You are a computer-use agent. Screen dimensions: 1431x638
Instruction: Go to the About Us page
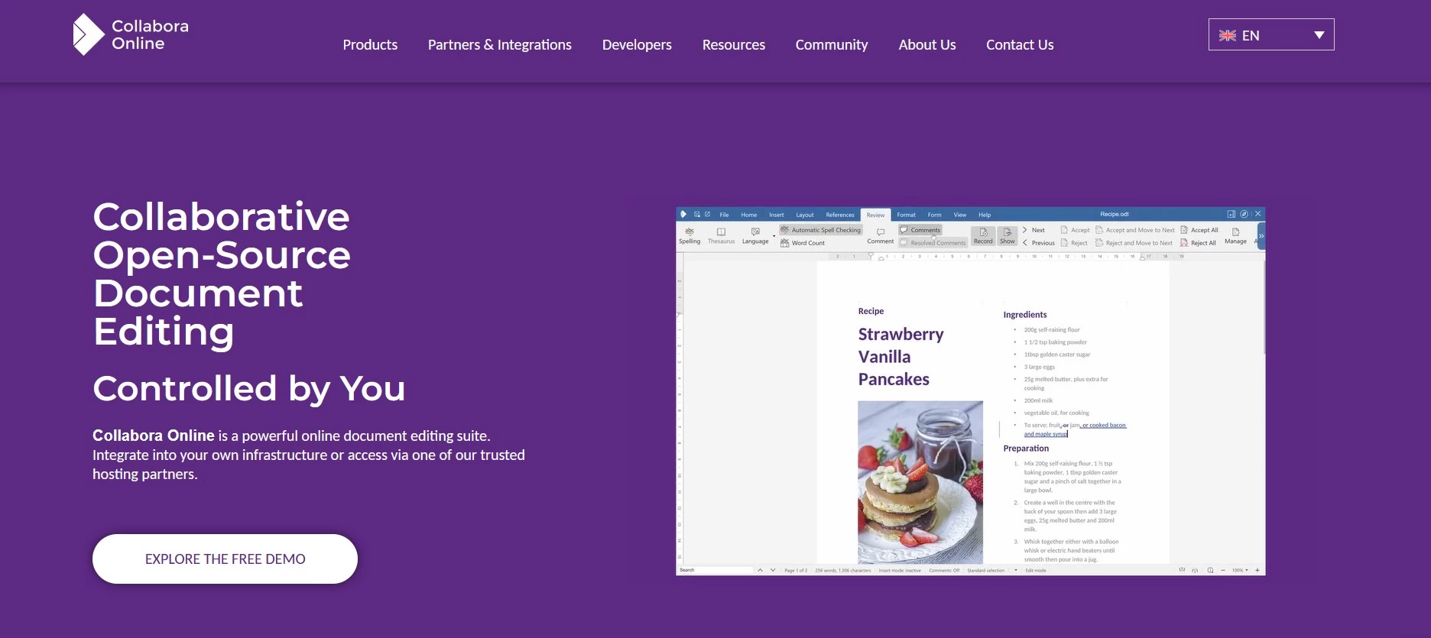[x=927, y=45]
